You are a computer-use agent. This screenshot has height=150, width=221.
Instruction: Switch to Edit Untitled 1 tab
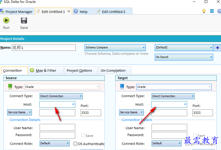point(53,11)
